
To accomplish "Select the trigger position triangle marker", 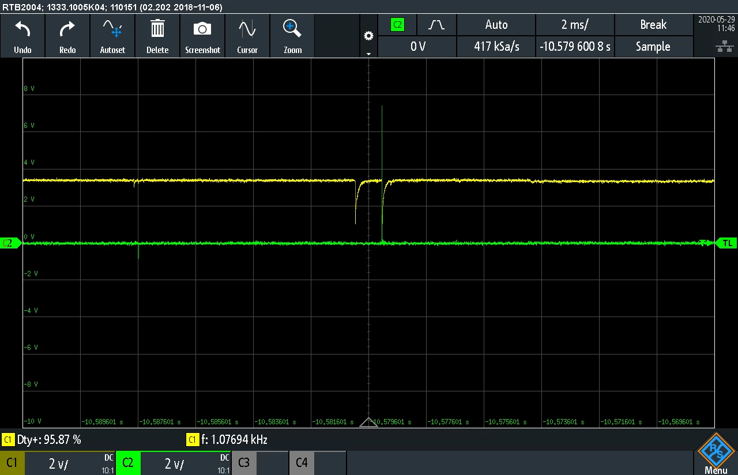I will click(x=368, y=423).
